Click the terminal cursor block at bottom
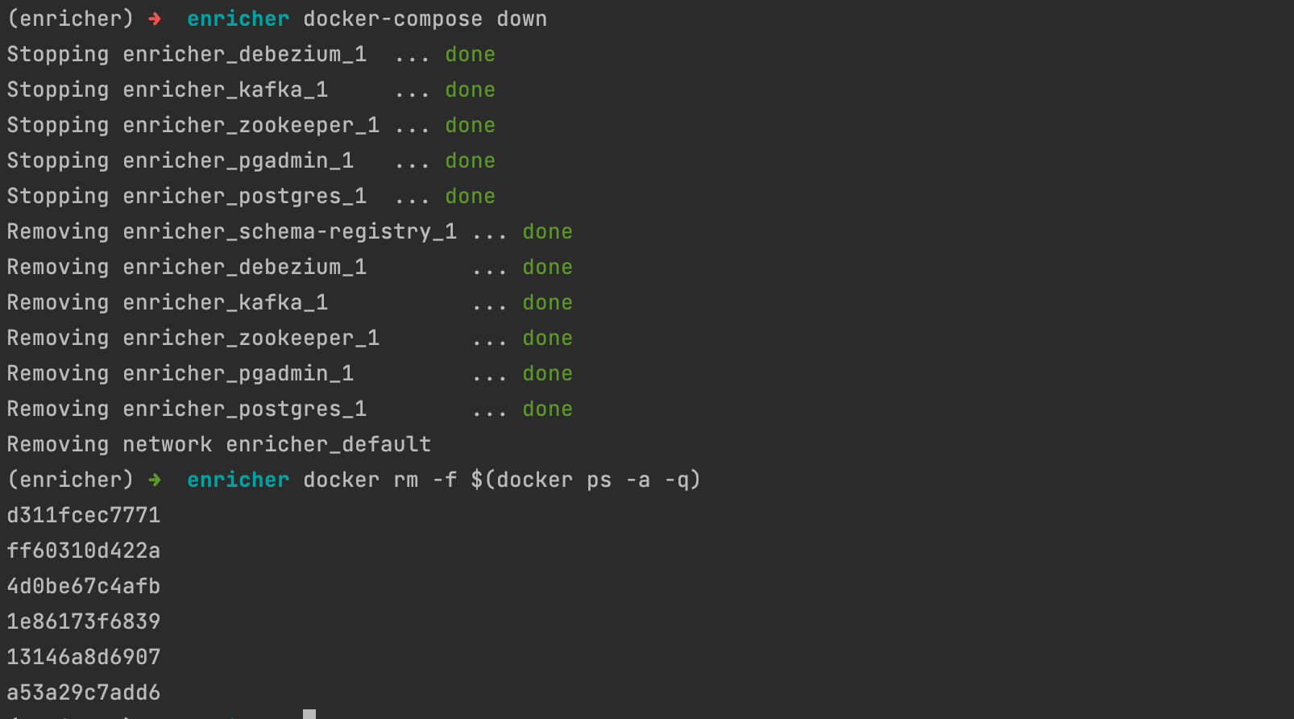The width and height of the screenshot is (1294, 719). coord(309,714)
